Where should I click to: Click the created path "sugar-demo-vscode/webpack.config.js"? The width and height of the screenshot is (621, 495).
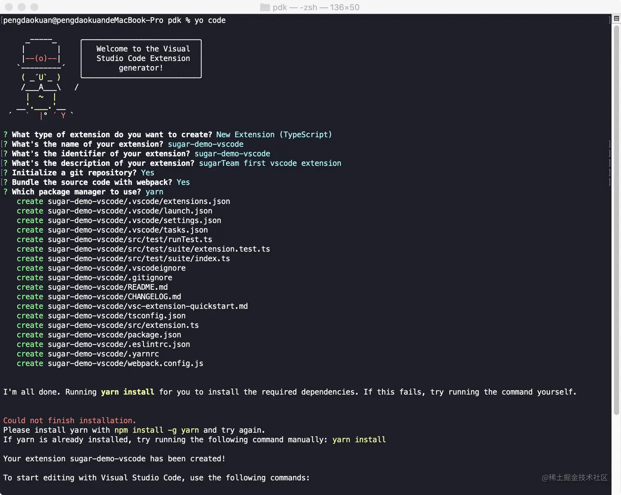(126, 363)
